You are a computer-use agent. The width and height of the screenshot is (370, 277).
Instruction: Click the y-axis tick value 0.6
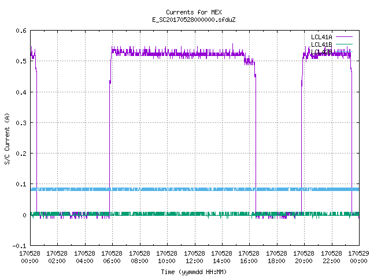[21, 31]
